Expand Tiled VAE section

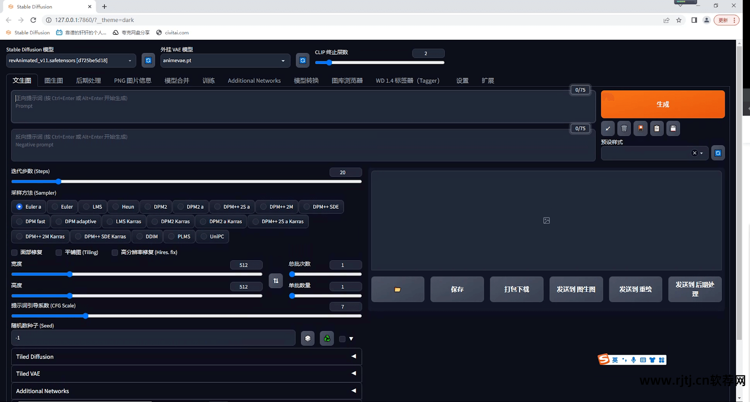click(x=187, y=373)
